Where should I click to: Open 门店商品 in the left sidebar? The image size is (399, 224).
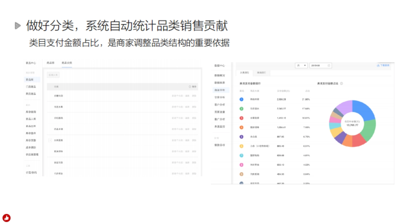tap(31, 87)
